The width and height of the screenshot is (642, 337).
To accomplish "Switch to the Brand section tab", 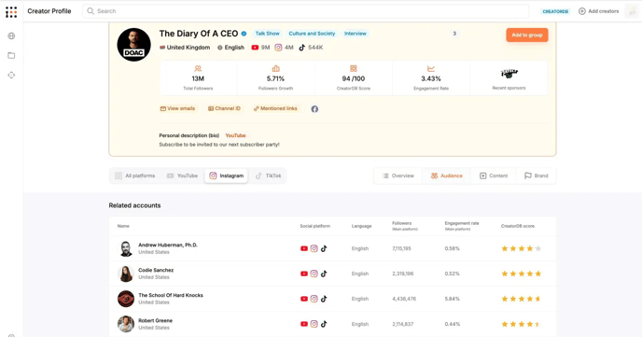I will point(536,176).
